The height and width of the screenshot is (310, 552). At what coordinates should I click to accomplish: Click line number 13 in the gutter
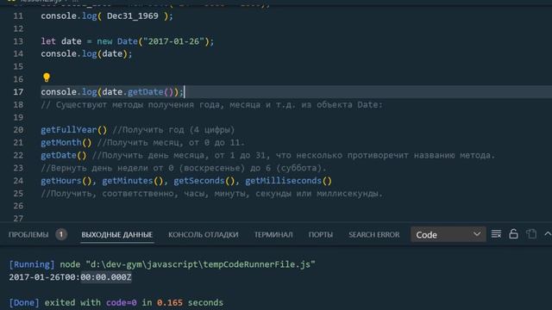18,41
